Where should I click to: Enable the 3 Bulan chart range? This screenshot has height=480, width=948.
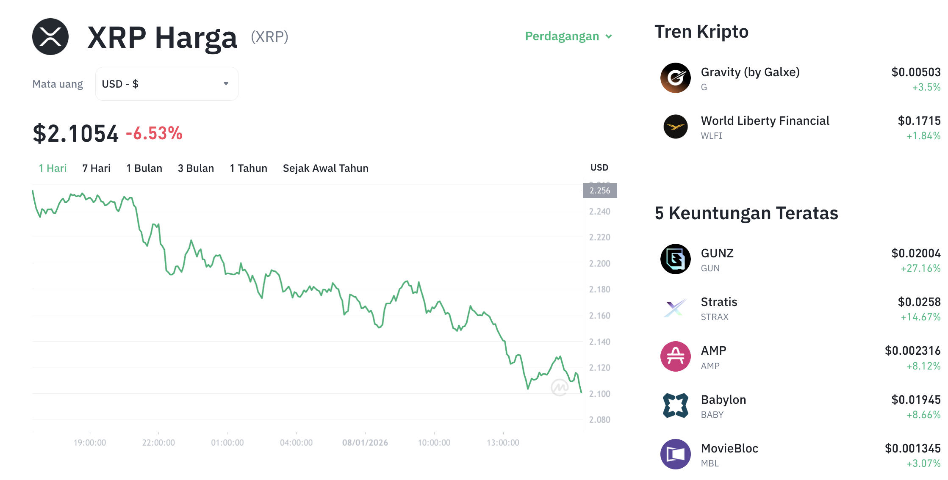tap(196, 168)
